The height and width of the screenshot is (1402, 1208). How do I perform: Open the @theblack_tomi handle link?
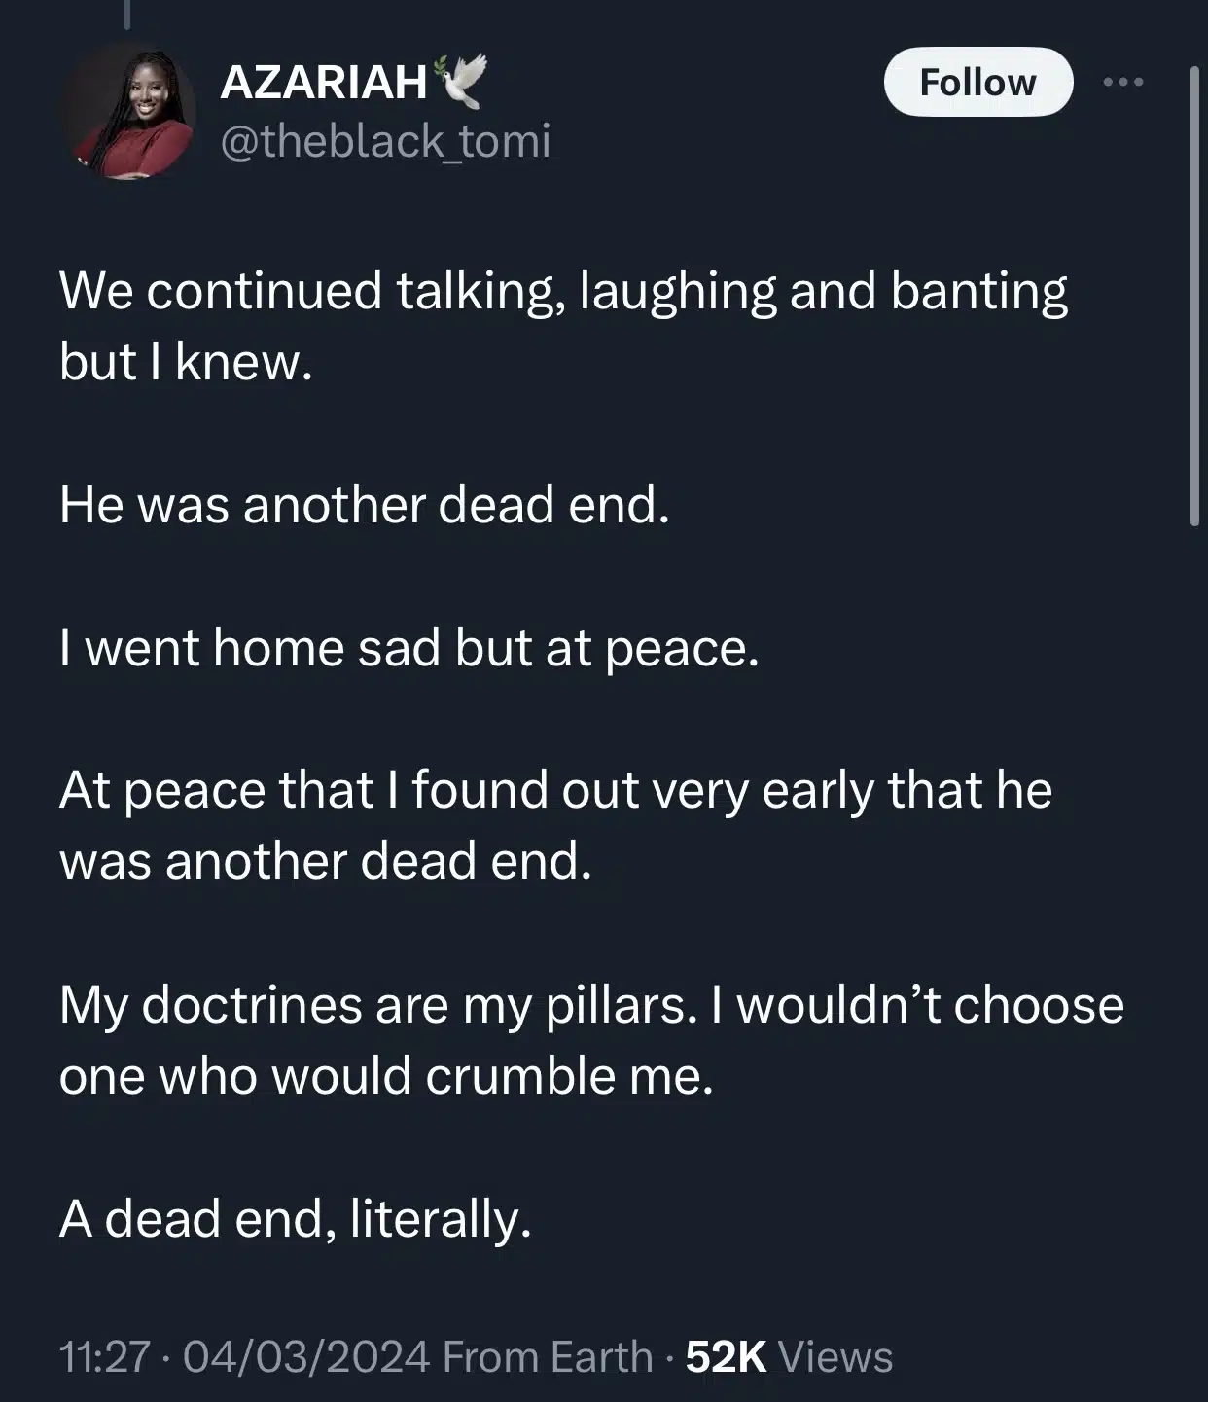[385, 141]
